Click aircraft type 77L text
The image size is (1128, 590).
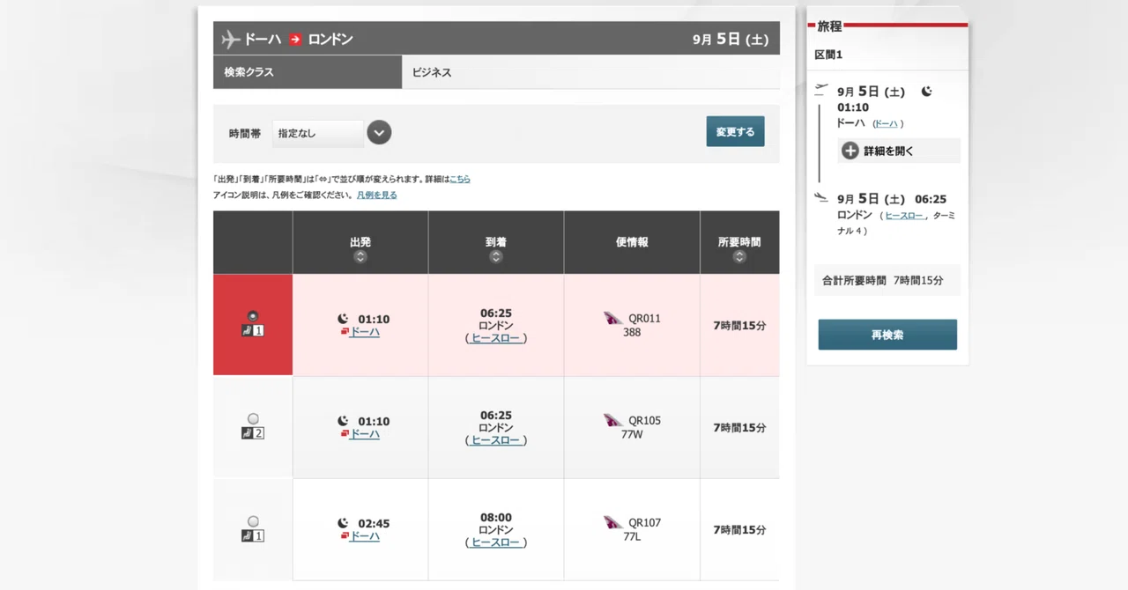pos(632,537)
